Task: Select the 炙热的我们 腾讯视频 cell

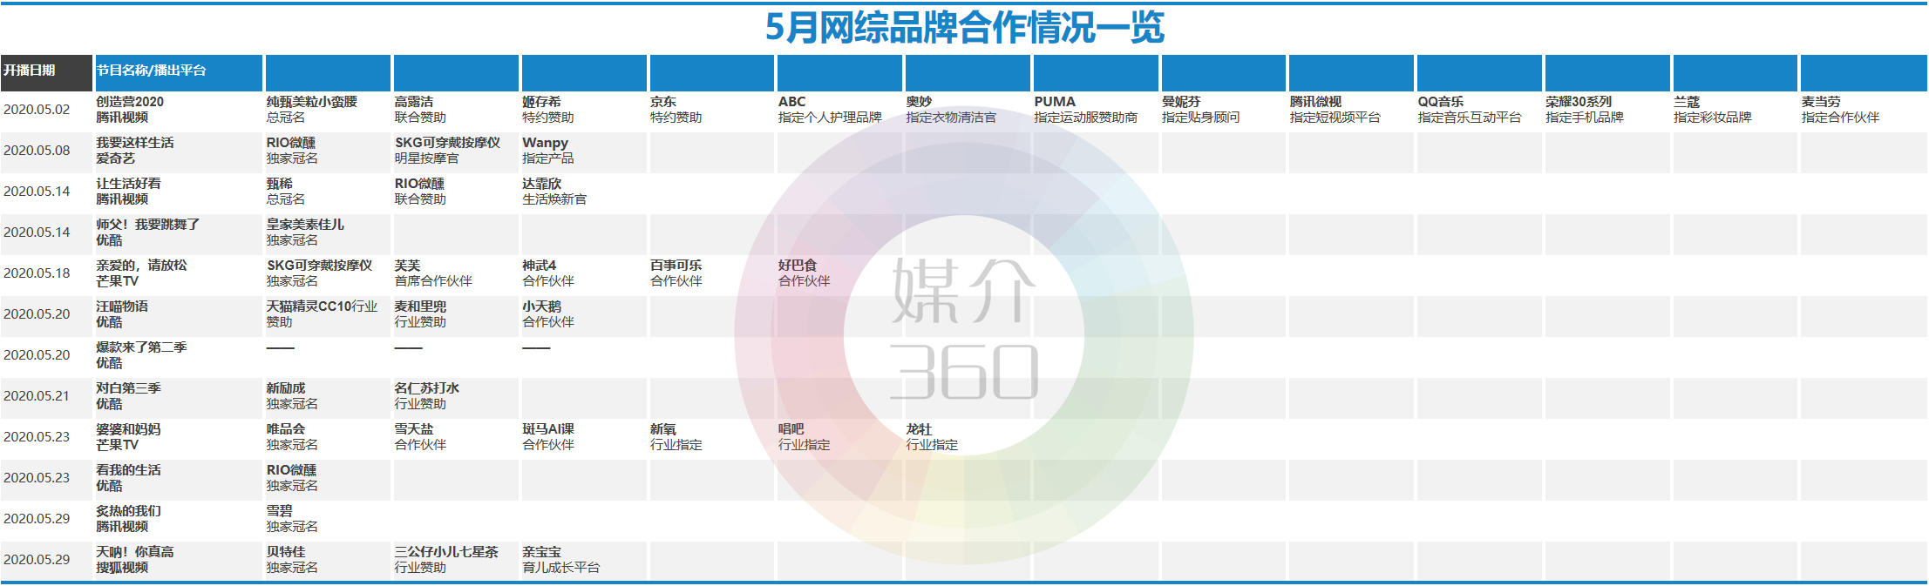Action: (179, 519)
